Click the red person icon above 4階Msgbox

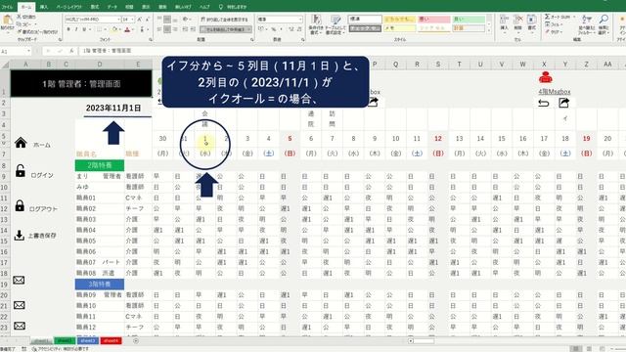click(546, 77)
